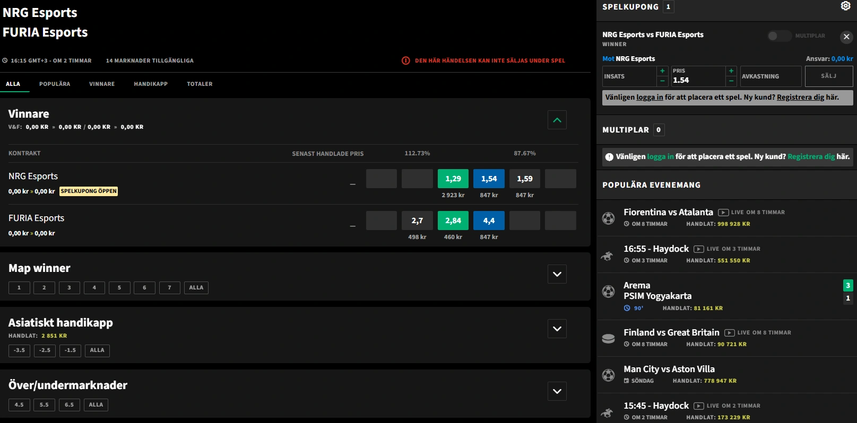Click football icon next to Arema PSIM Yogyakarta

[609, 291]
